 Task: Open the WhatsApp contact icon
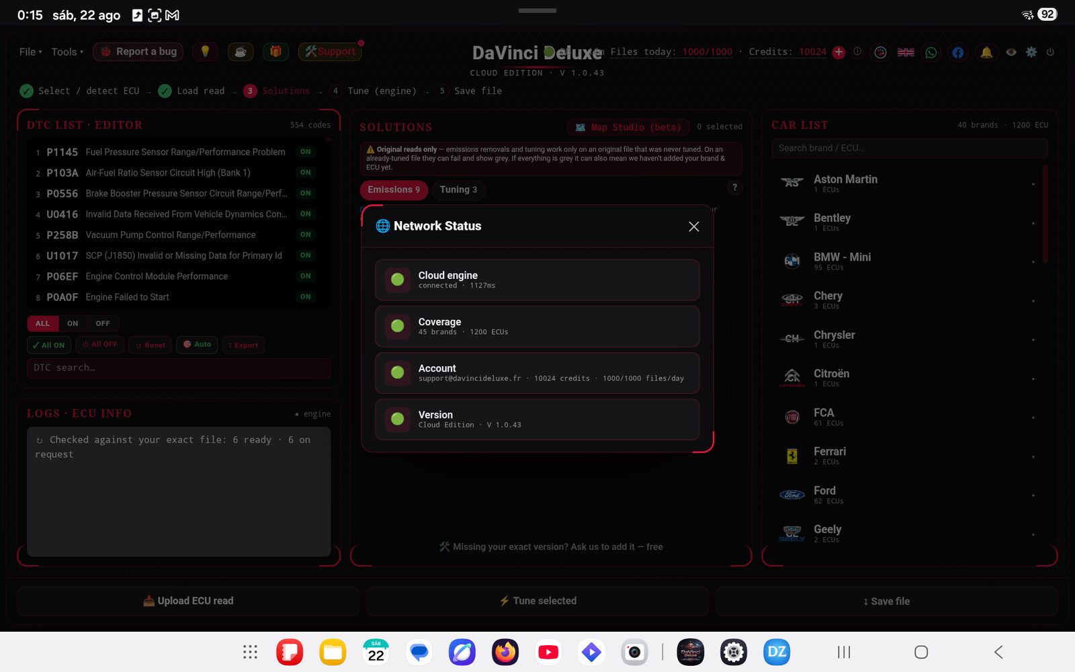(x=931, y=52)
